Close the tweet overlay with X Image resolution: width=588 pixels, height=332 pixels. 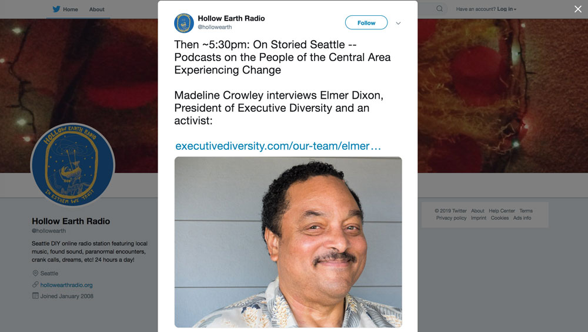(578, 9)
